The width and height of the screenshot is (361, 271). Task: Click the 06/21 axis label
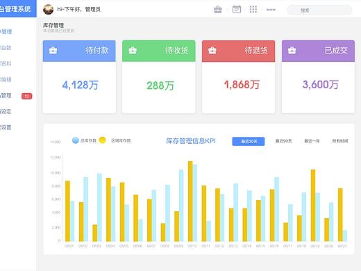342,246
